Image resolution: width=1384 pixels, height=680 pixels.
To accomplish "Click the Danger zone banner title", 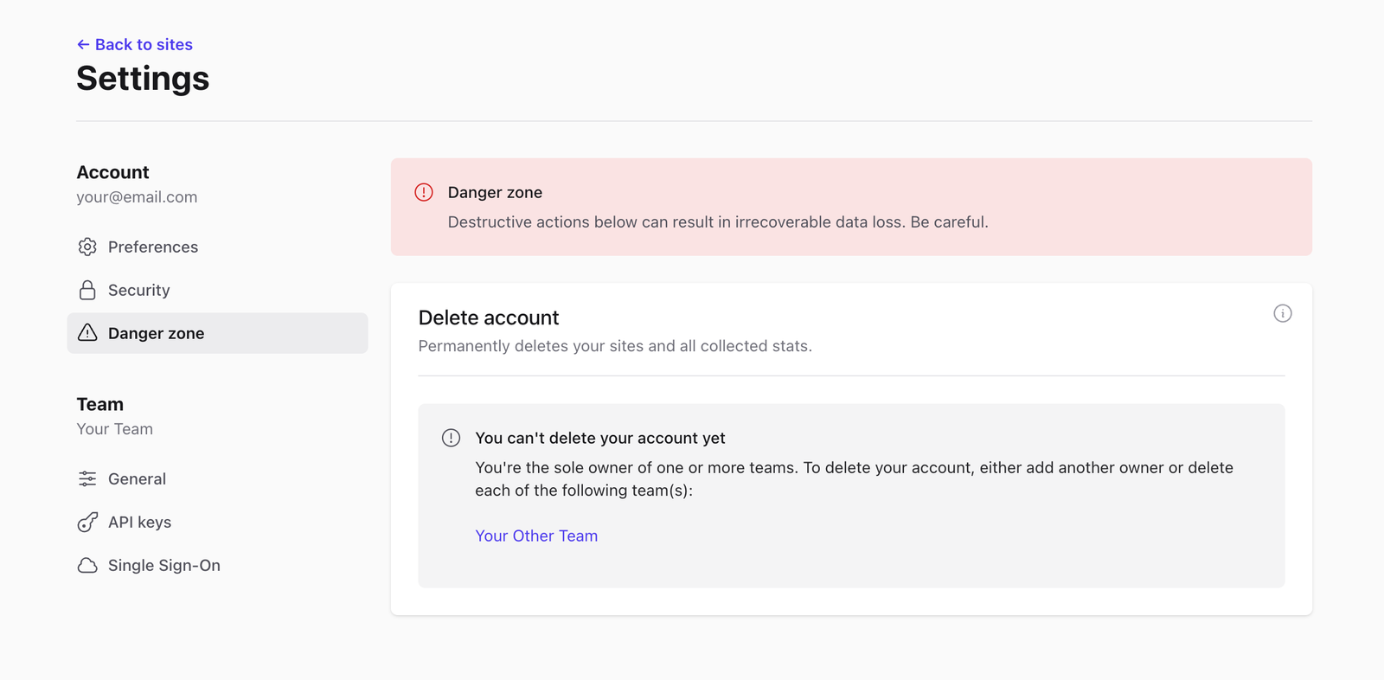I will 495,192.
